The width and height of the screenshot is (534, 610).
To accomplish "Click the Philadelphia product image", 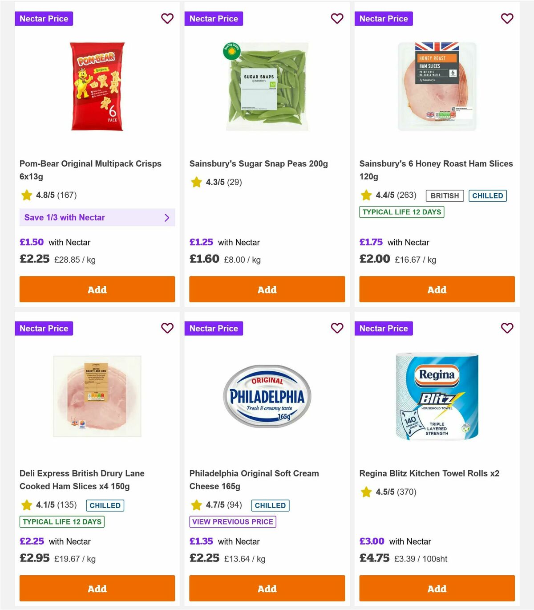I will coord(267,396).
